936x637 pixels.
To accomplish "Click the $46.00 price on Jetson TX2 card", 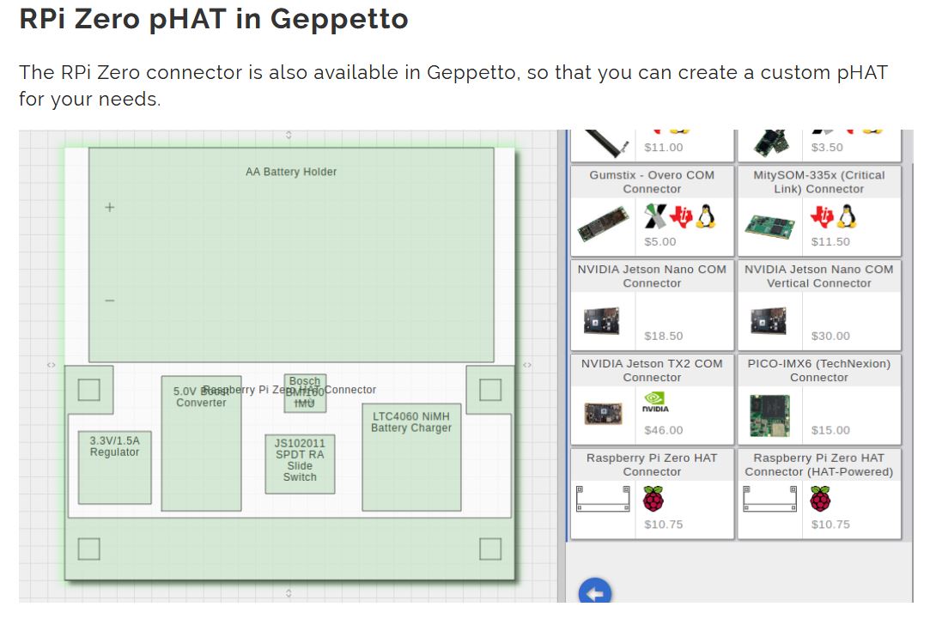I will tap(663, 430).
